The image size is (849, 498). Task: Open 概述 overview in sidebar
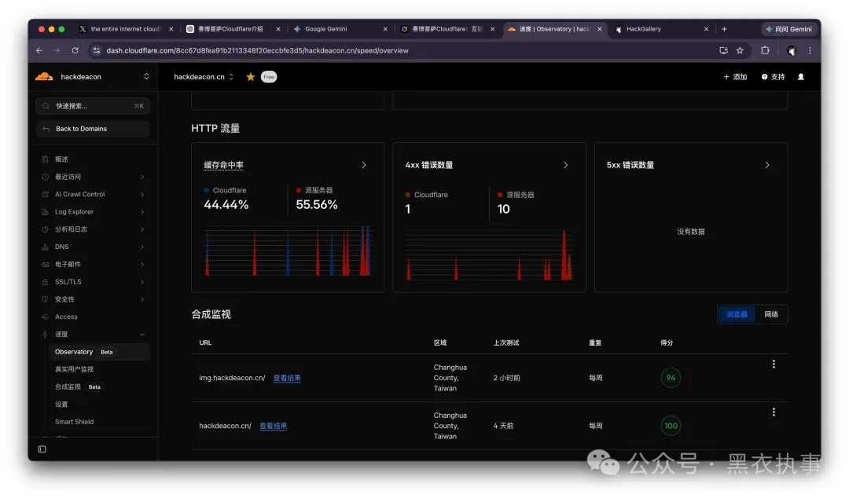(x=61, y=159)
